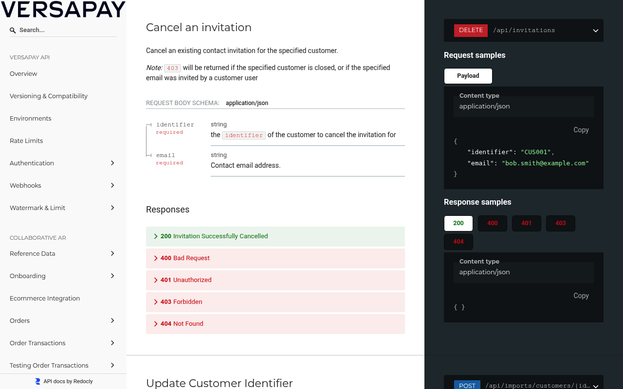Expand 400 Bad Request response
This screenshot has width=623, height=389.
coord(275,258)
